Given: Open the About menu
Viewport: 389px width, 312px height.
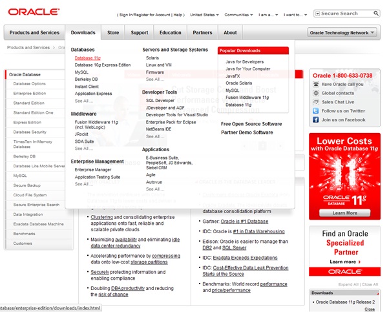Looking at the screenshot, I should (230, 32).
